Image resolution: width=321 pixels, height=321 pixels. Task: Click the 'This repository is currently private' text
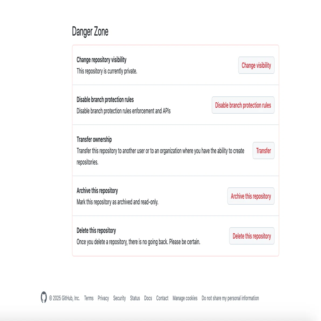107,71
